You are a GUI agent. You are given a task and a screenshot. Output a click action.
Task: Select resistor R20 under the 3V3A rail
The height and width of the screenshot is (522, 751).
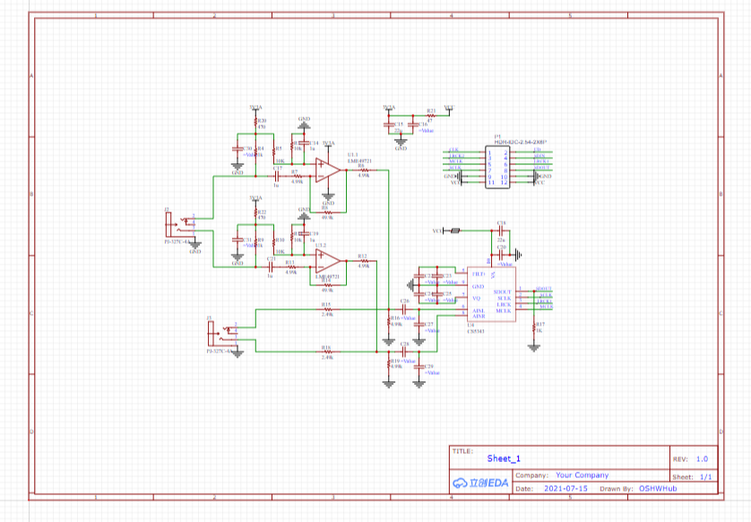tap(255, 122)
